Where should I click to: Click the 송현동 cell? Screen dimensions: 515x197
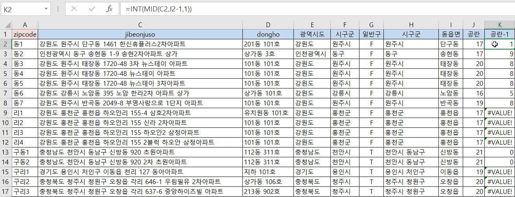pyautogui.click(x=451, y=54)
